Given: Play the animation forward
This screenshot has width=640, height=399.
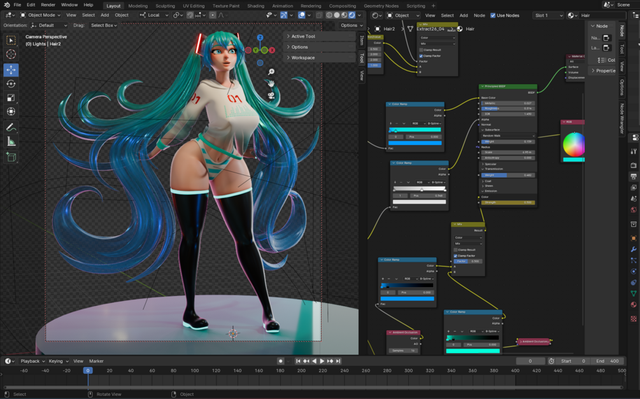Looking at the screenshot, I should tap(322, 361).
